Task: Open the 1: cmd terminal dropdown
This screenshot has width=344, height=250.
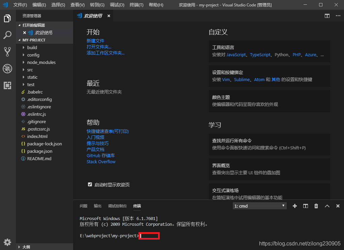Action: click(259, 206)
